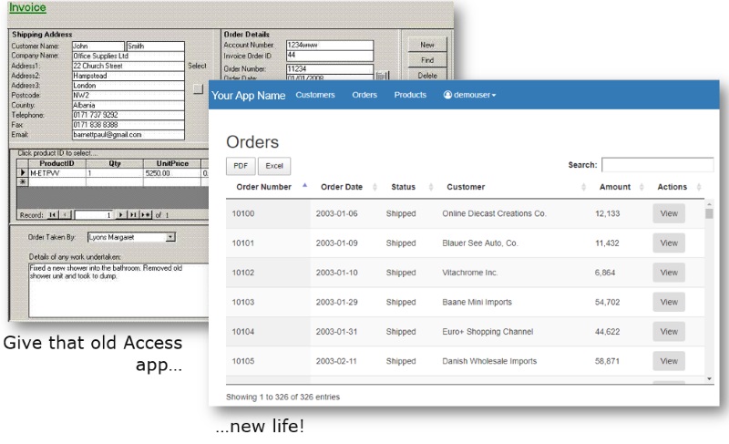Screen dimensions: 729x444
Task: View order 10102
Action: click(669, 273)
